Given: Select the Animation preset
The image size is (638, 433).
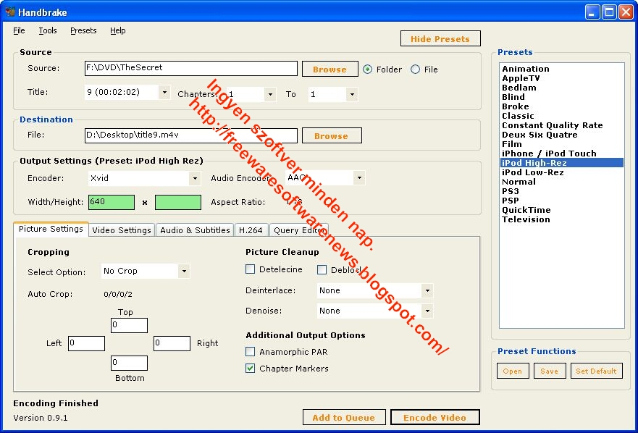Looking at the screenshot, I should click(561, 69).
